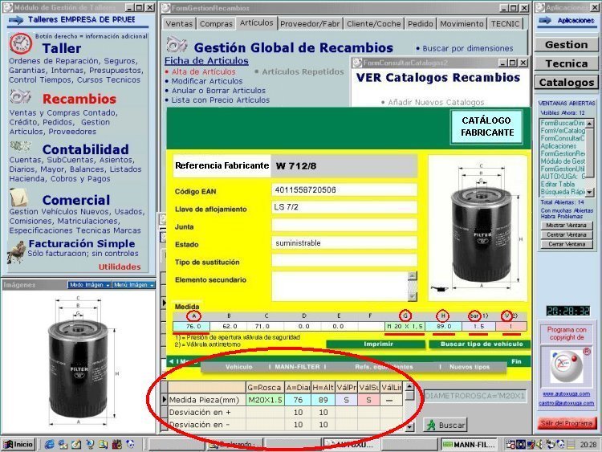
Task: Open the Proveedor/Fabr tab
Action: click(310, 24)
